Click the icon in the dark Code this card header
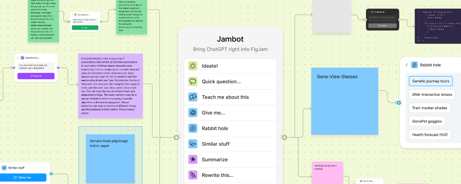Screen dimensions: 461x184 coord(372,12)
